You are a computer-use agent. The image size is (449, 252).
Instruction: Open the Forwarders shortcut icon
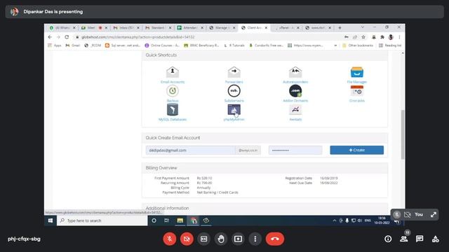pyautogui.click(x=234, y=72)
